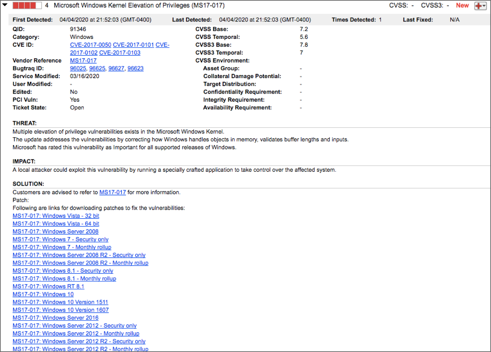Open the red plus actions dropdown

click(x=480, y=6)
